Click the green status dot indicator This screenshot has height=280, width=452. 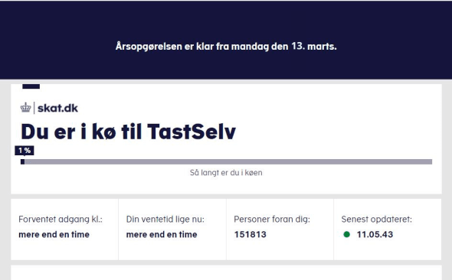click(347, 234)
